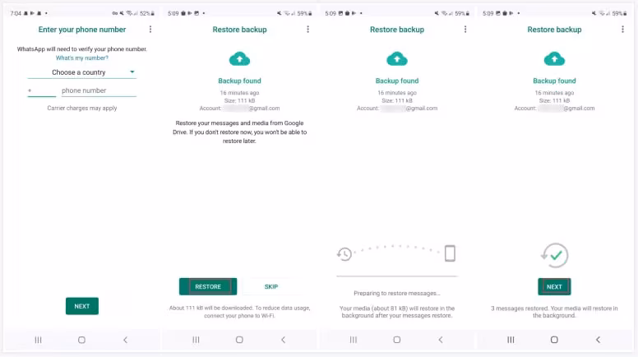Tap the SKIP button
Screen dimensions: 638x357
(271, 286)
